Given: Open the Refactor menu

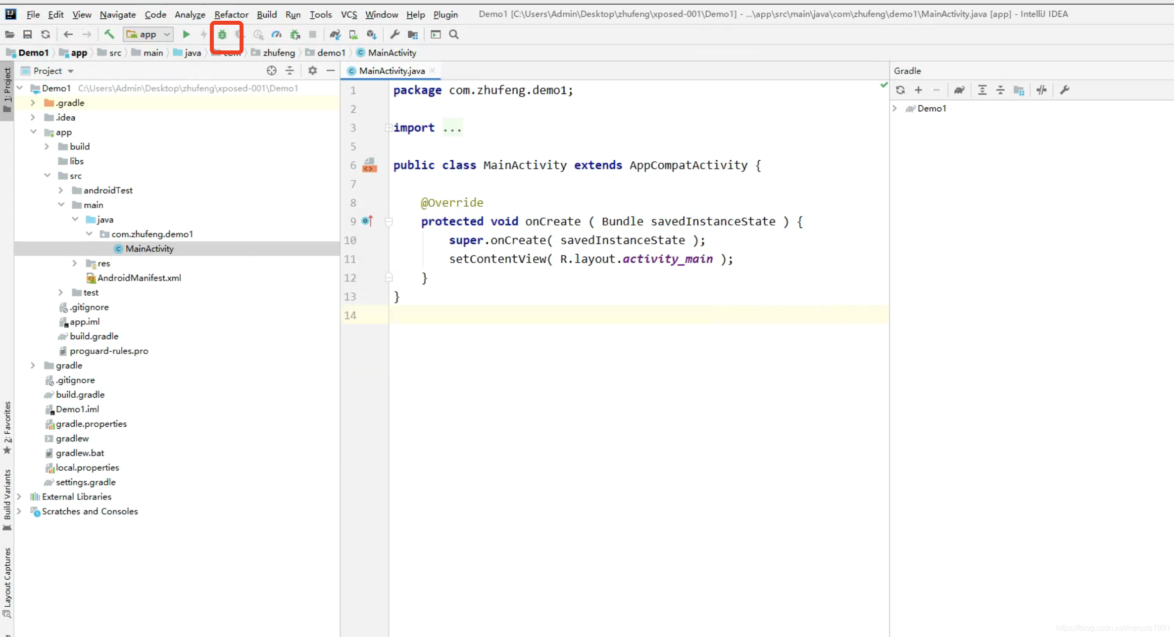Looking at the screenshot, I should click(x=231, y=14).
